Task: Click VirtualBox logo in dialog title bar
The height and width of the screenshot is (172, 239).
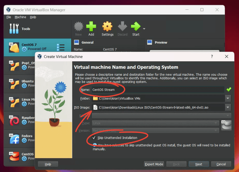Action: pos(40,57)
